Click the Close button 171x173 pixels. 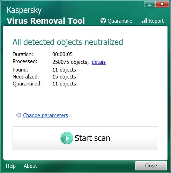pyautogui.click(x=151, y=166)
